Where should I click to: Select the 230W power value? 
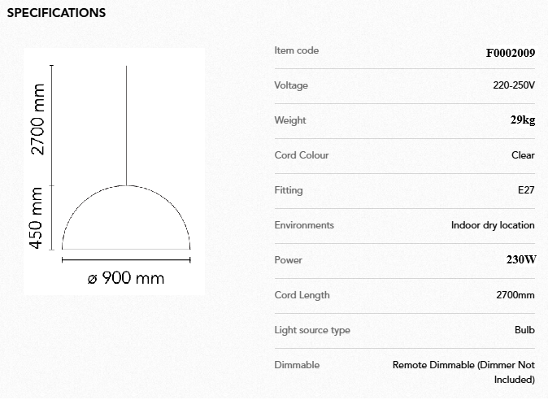coord(520,260)
